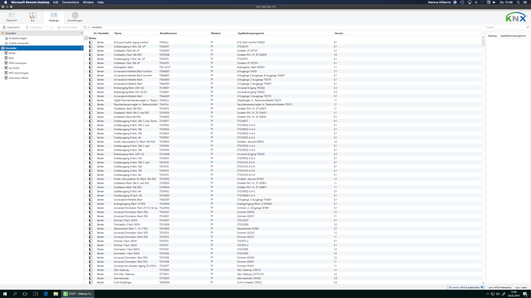The image size is (531, 298).
Task: Click device icon of Alarmzentrale row
Action: [x=91, y=279]
